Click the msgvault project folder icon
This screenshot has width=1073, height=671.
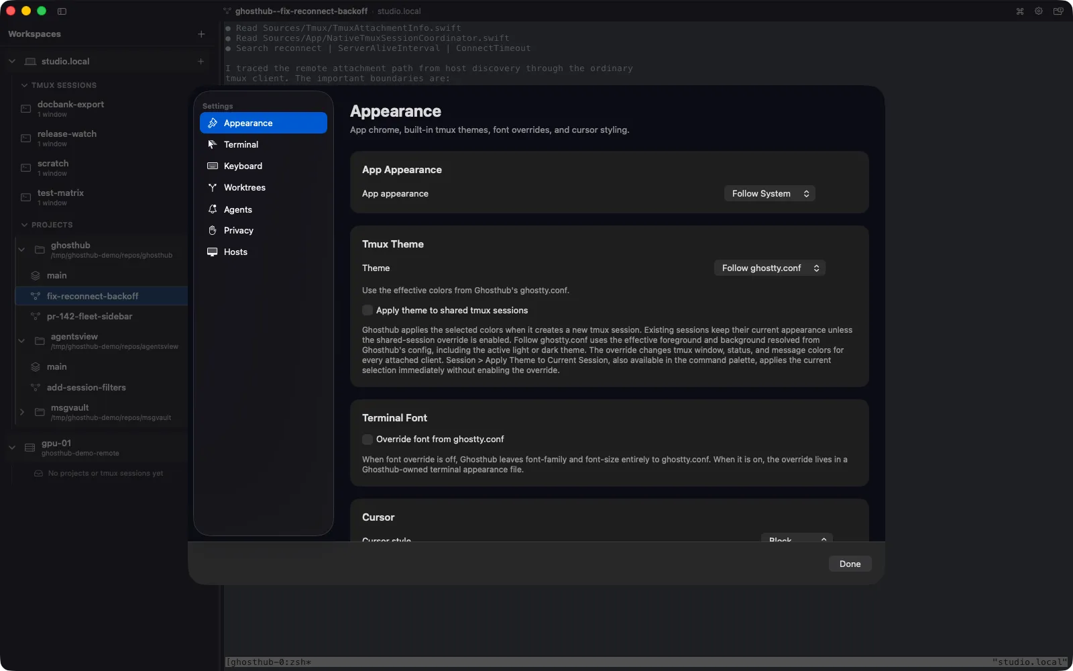point(40,412)
